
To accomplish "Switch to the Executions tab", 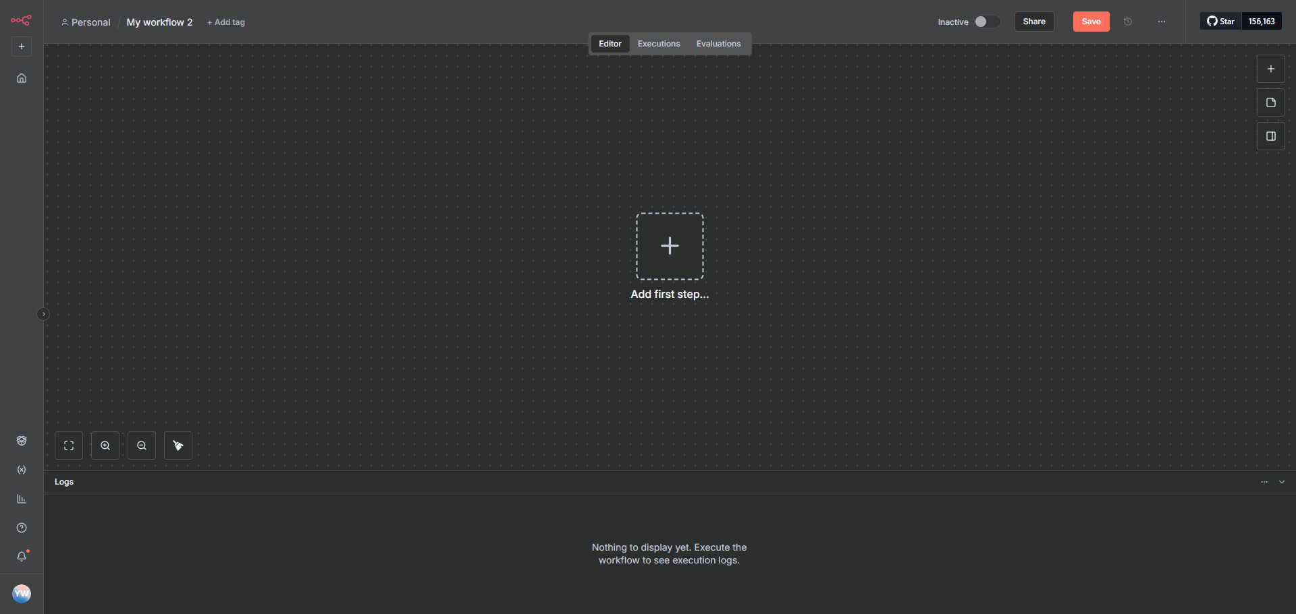I will [658, 44].
